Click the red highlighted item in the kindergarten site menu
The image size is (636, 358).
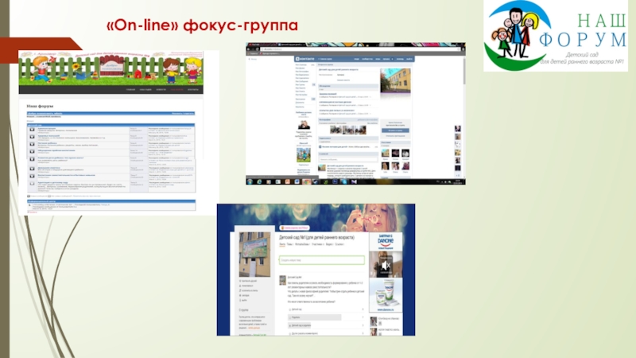[176, 90]
